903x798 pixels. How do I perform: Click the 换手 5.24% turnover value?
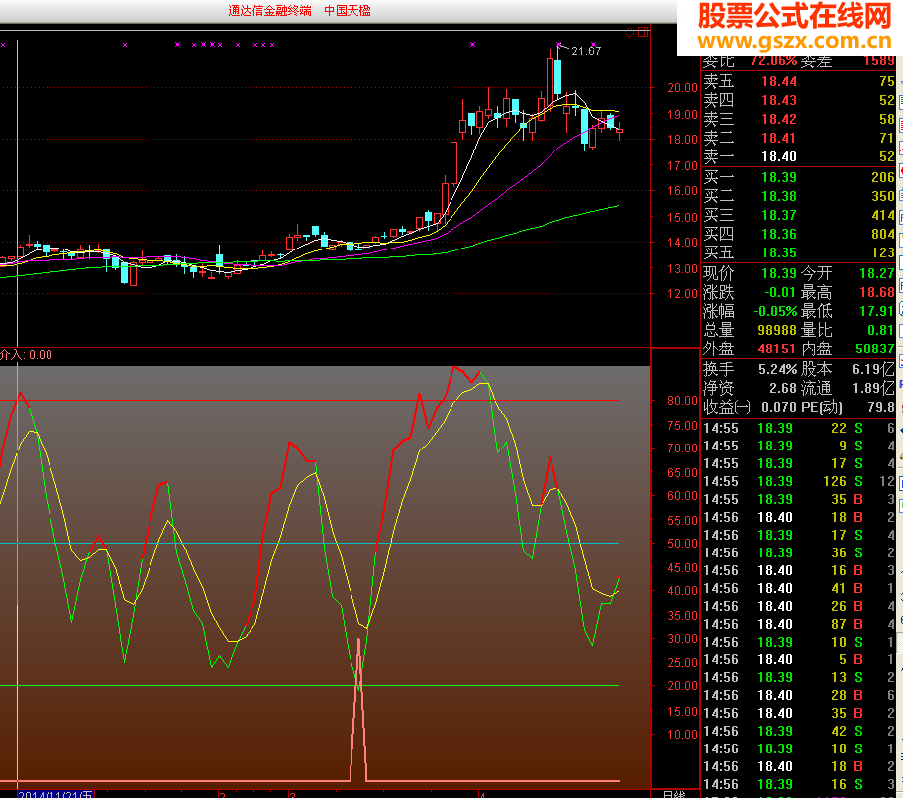(778, 369)
